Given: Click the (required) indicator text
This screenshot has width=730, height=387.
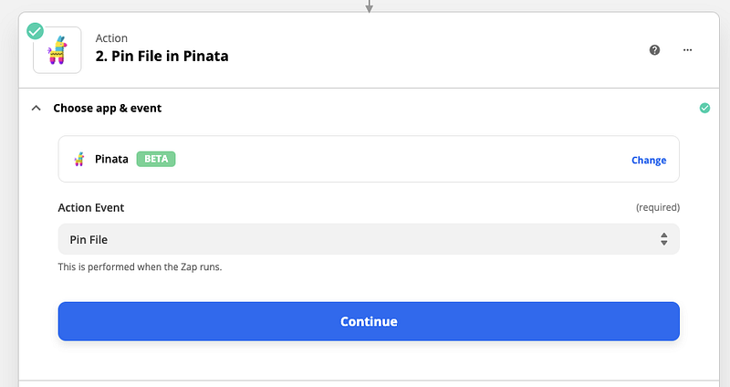Looking at the screenshot, I should [657, 208].
